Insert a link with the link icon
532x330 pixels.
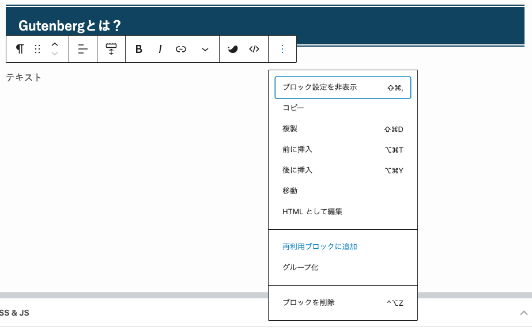181,49
